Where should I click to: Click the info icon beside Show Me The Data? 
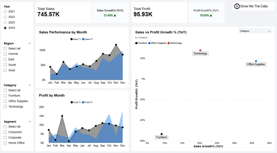click(x=237, y=6)
